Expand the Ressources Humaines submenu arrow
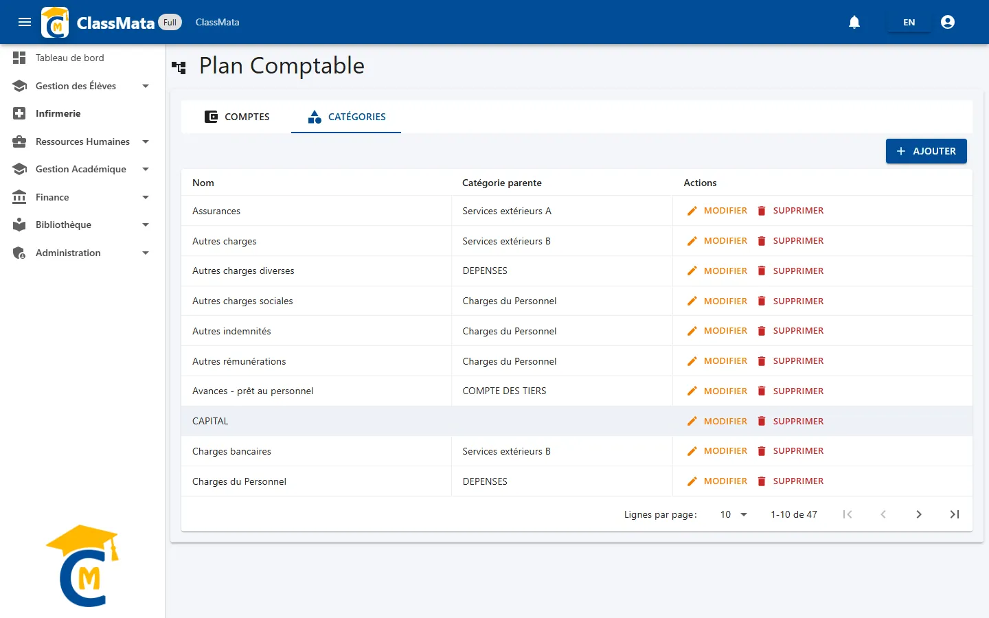 pyautogui.click(x=146, y=141)
